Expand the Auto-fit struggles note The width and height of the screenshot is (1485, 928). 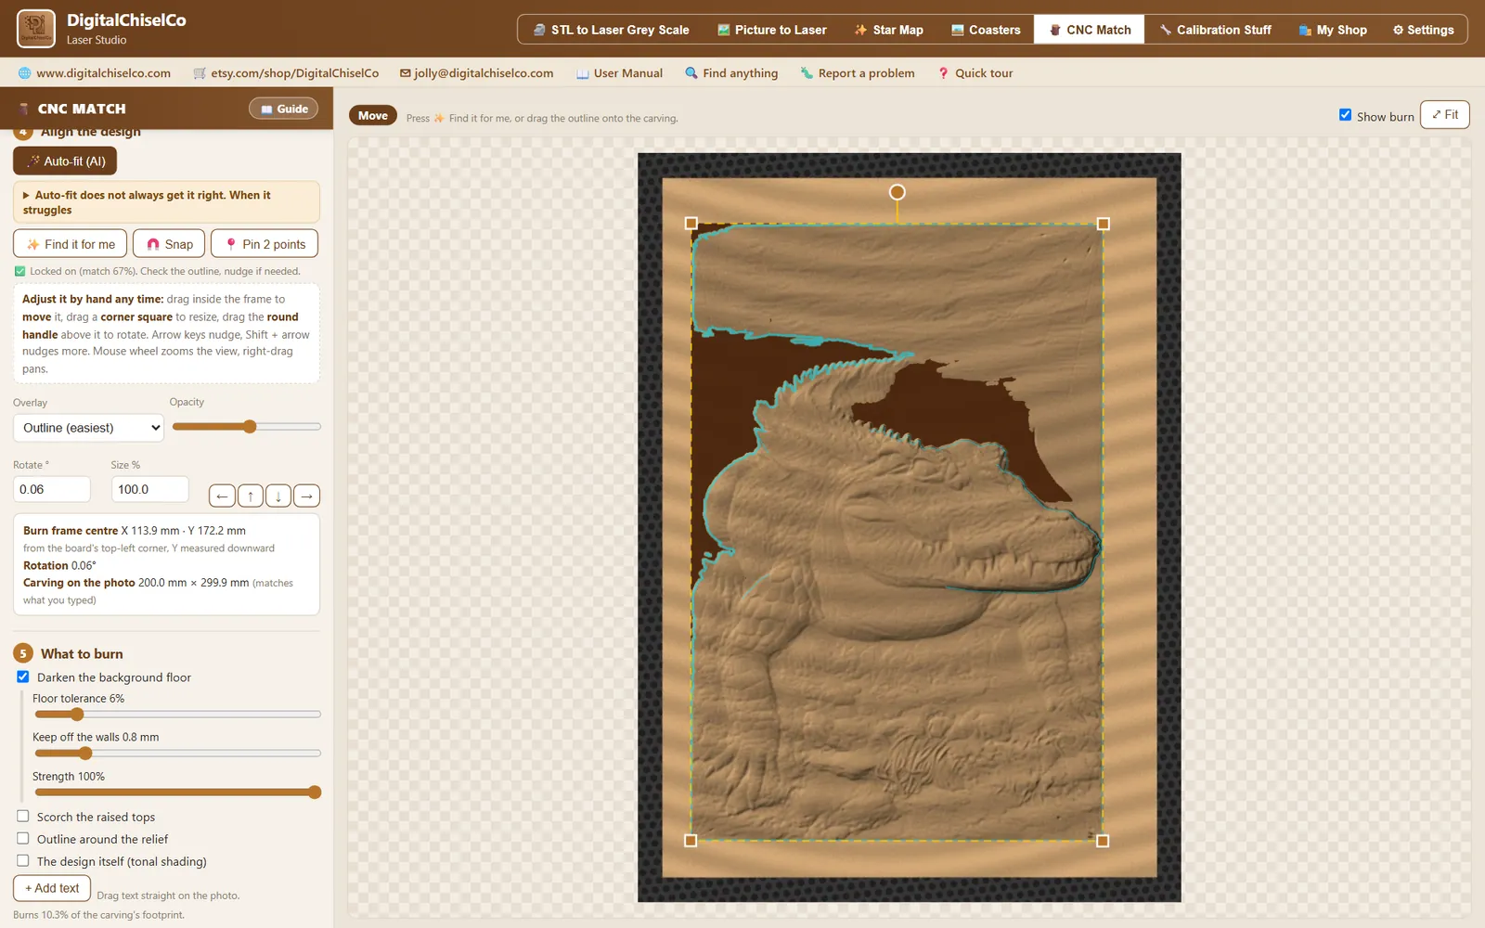tap(166, 202)
